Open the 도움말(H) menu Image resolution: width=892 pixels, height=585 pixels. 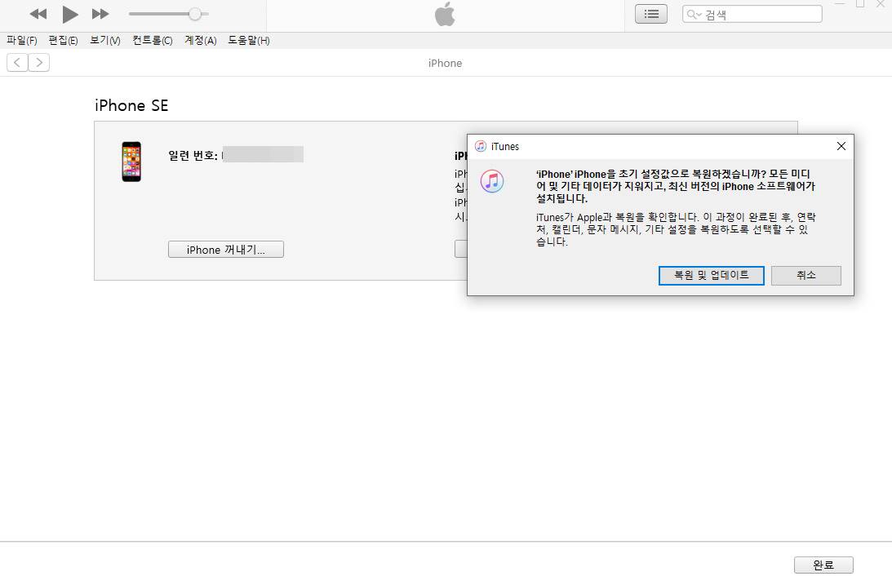(249, 40)
